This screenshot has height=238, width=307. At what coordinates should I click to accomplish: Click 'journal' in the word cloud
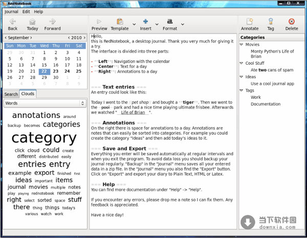click(x=17, y=187)
